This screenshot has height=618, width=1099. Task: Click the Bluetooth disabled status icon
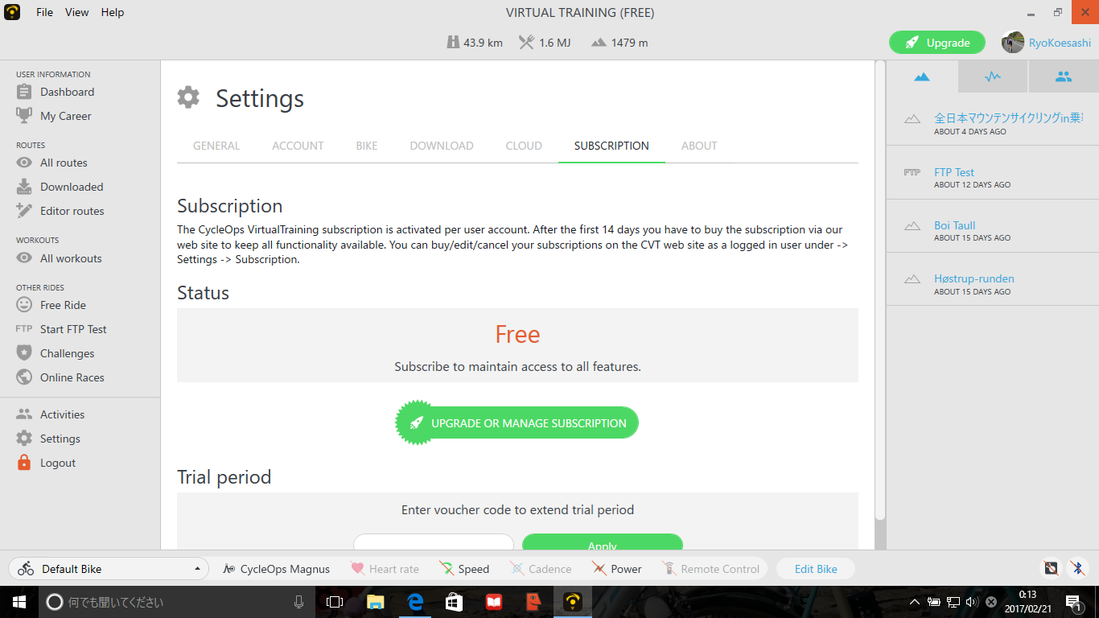click(x=1077, y=568)
